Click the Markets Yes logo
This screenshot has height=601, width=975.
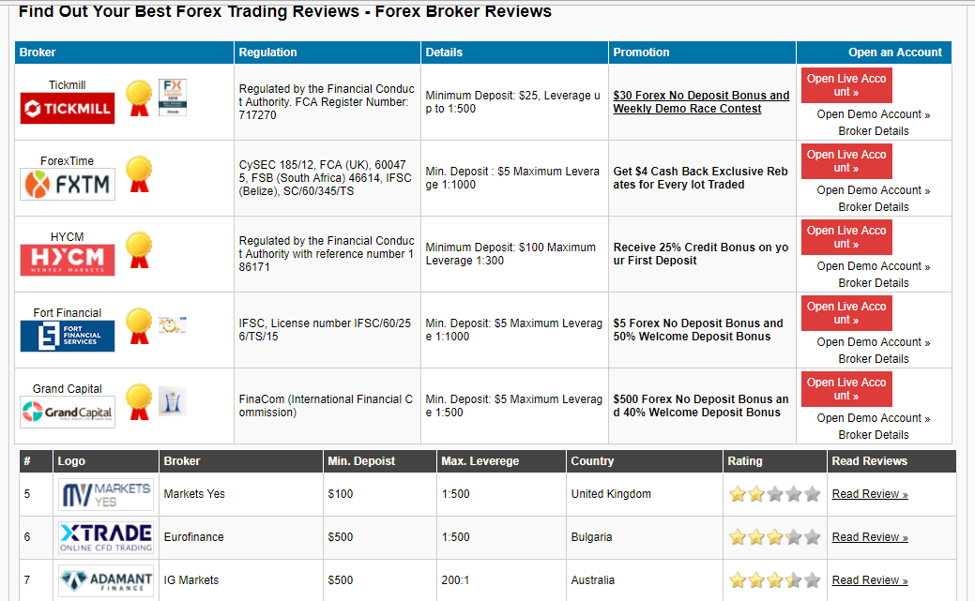(106, 493)
